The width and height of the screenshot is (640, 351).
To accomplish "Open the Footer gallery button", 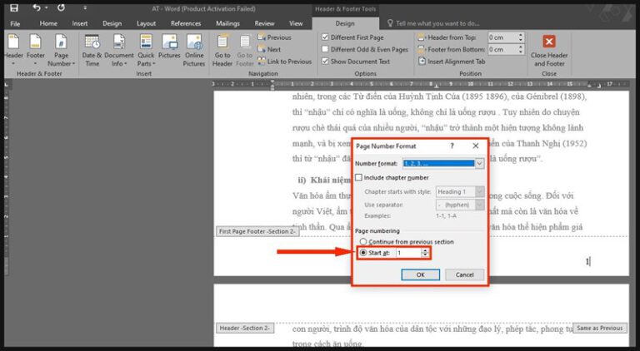I will [36, 51].
